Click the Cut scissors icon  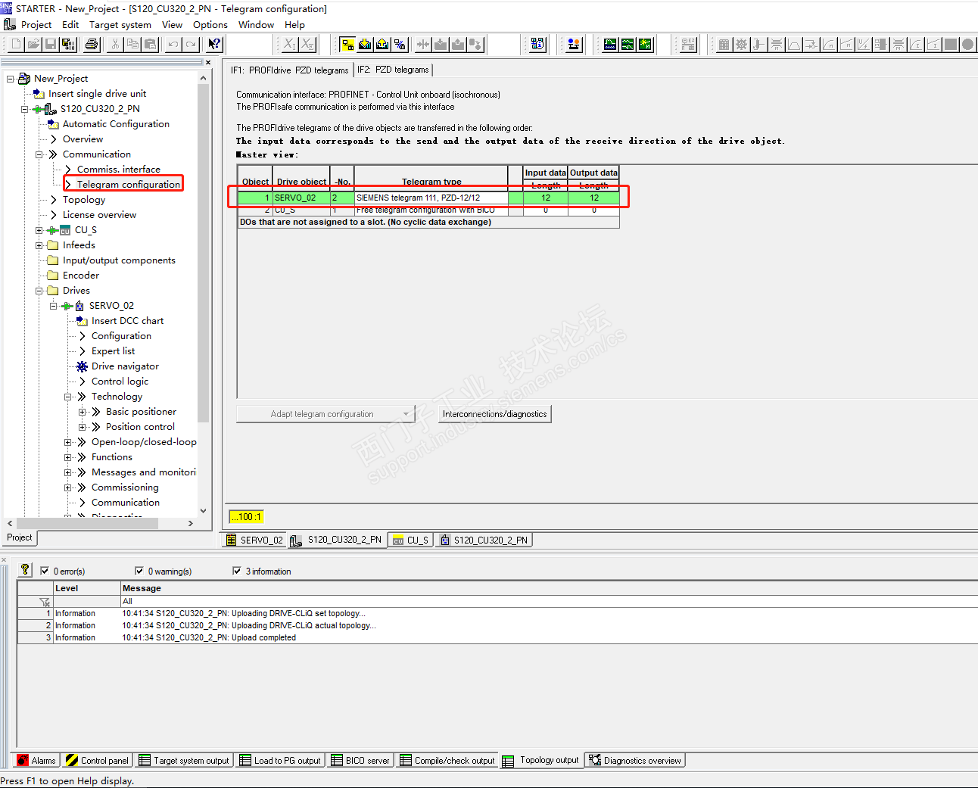click(x=115, y=45)
